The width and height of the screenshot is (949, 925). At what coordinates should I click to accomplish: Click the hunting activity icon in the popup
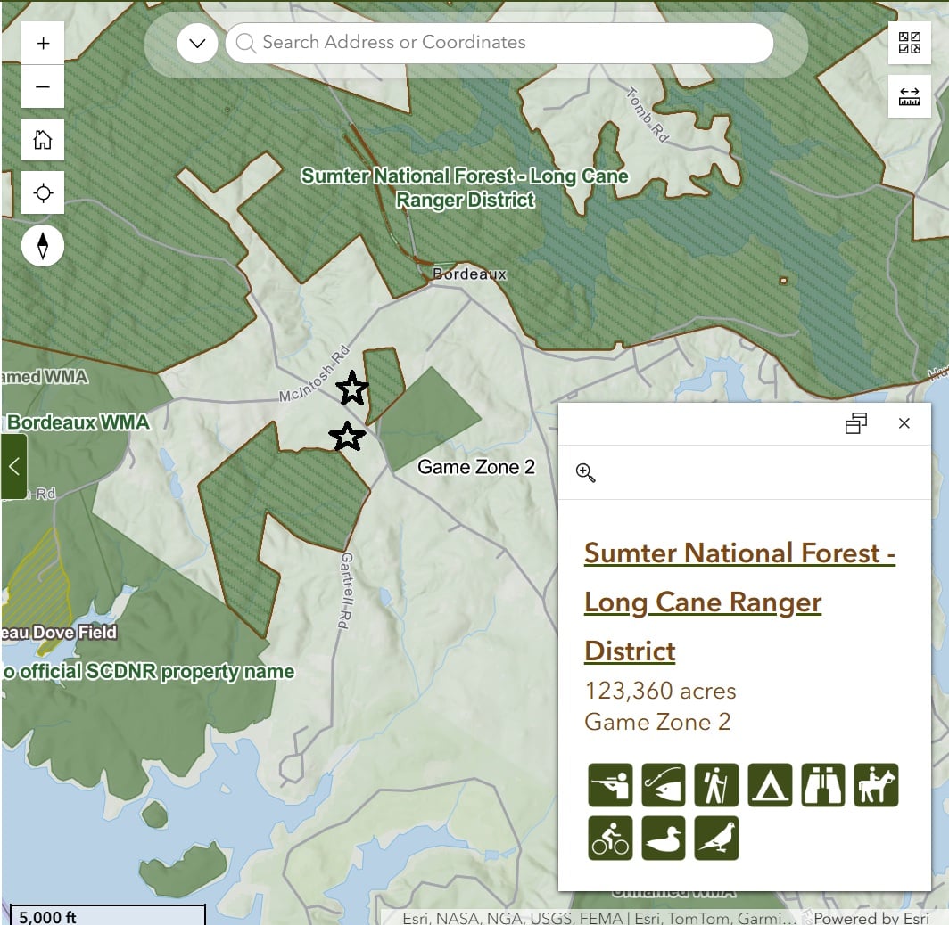tap(610, 785)
